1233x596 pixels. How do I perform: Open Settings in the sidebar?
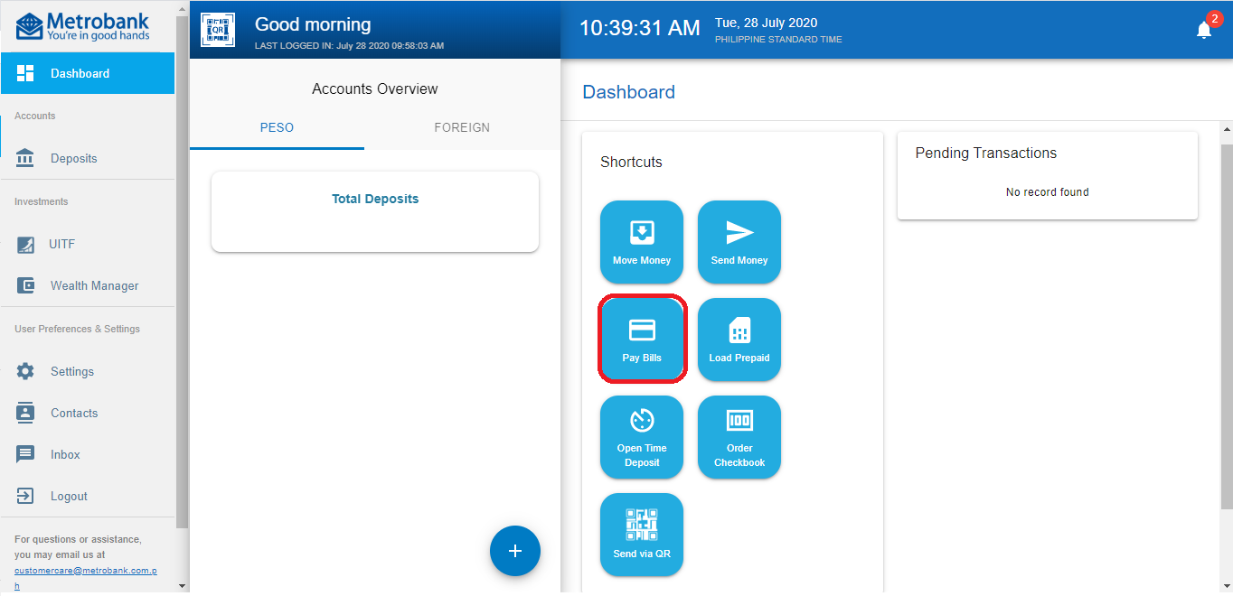(87, 371)
